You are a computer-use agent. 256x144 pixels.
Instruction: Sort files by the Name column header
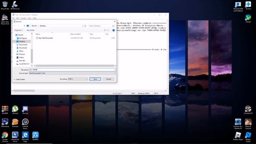[x=38, y=34]
